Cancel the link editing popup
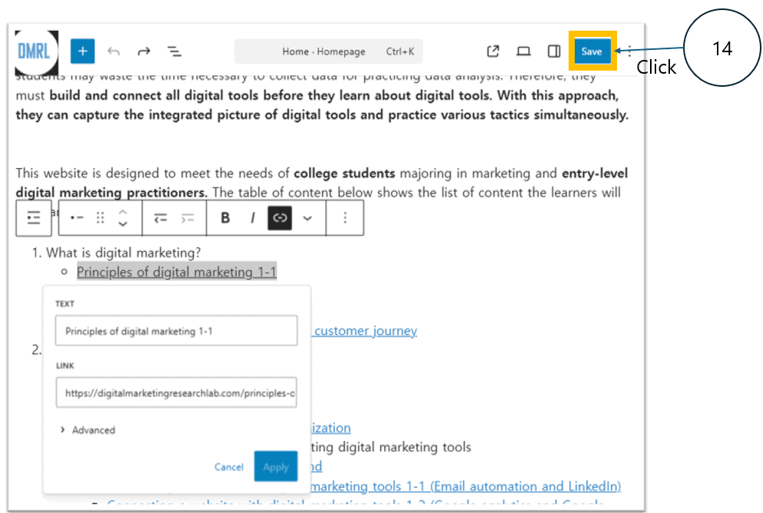The image size is (763, 513). (x=229, y=467)
